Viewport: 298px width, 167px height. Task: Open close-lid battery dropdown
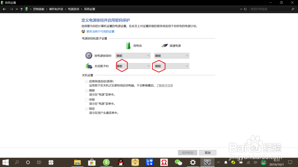coord(133,66)
